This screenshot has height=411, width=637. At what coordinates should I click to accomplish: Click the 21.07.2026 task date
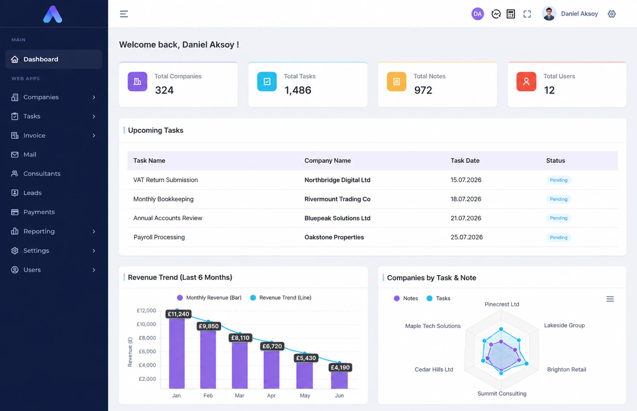(466, 218)
